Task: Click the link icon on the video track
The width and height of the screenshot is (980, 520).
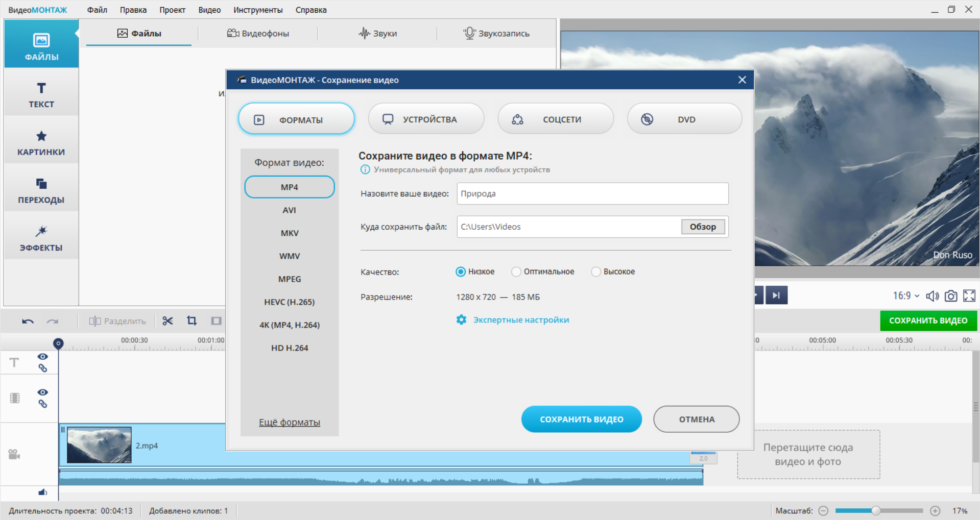Action: pyautogui.click(x=43, y=404)
